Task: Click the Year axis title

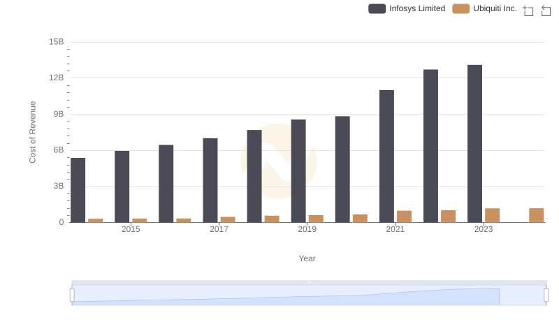Action: coord(307,258)
